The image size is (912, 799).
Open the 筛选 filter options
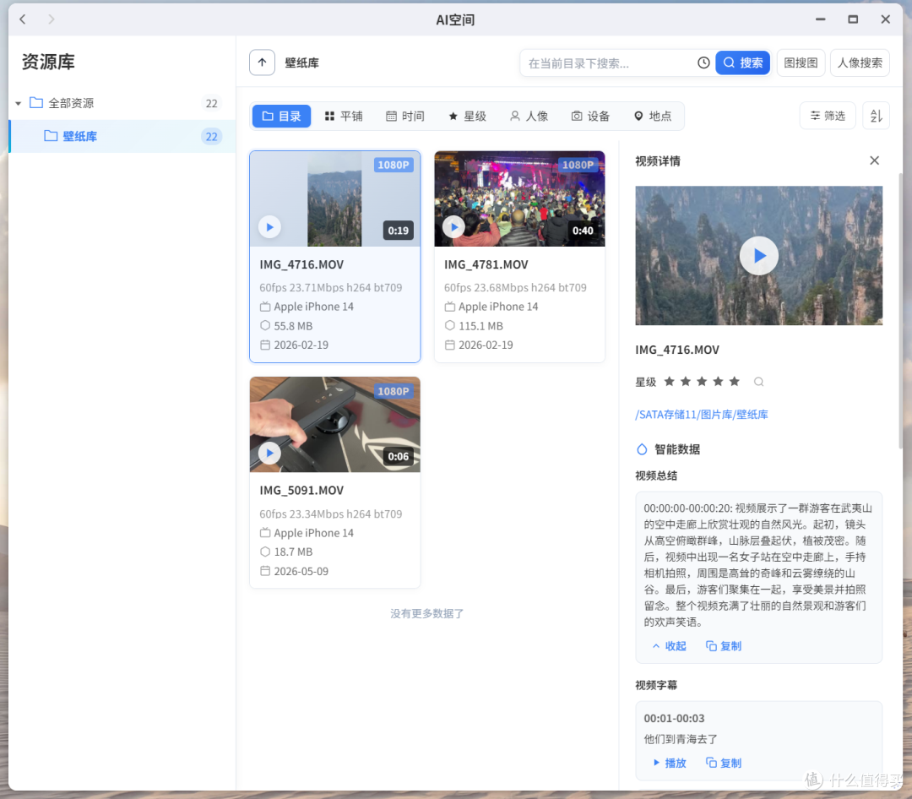tap(828, 116)
